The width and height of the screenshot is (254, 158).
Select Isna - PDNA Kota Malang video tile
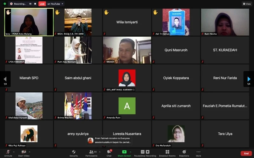(x=29, y=22)
